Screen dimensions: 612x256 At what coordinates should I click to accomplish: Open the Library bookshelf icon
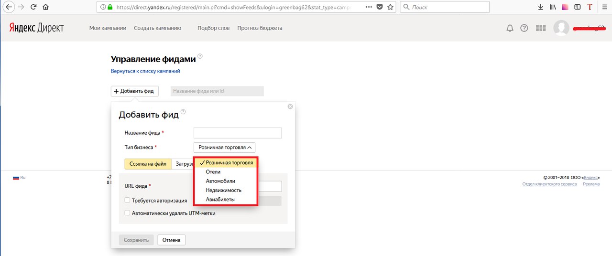pyautogui.click(x=553, y=7)
